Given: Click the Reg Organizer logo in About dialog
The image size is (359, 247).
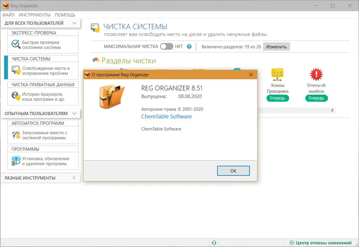Looking at the screenshot, I should 112,97.
